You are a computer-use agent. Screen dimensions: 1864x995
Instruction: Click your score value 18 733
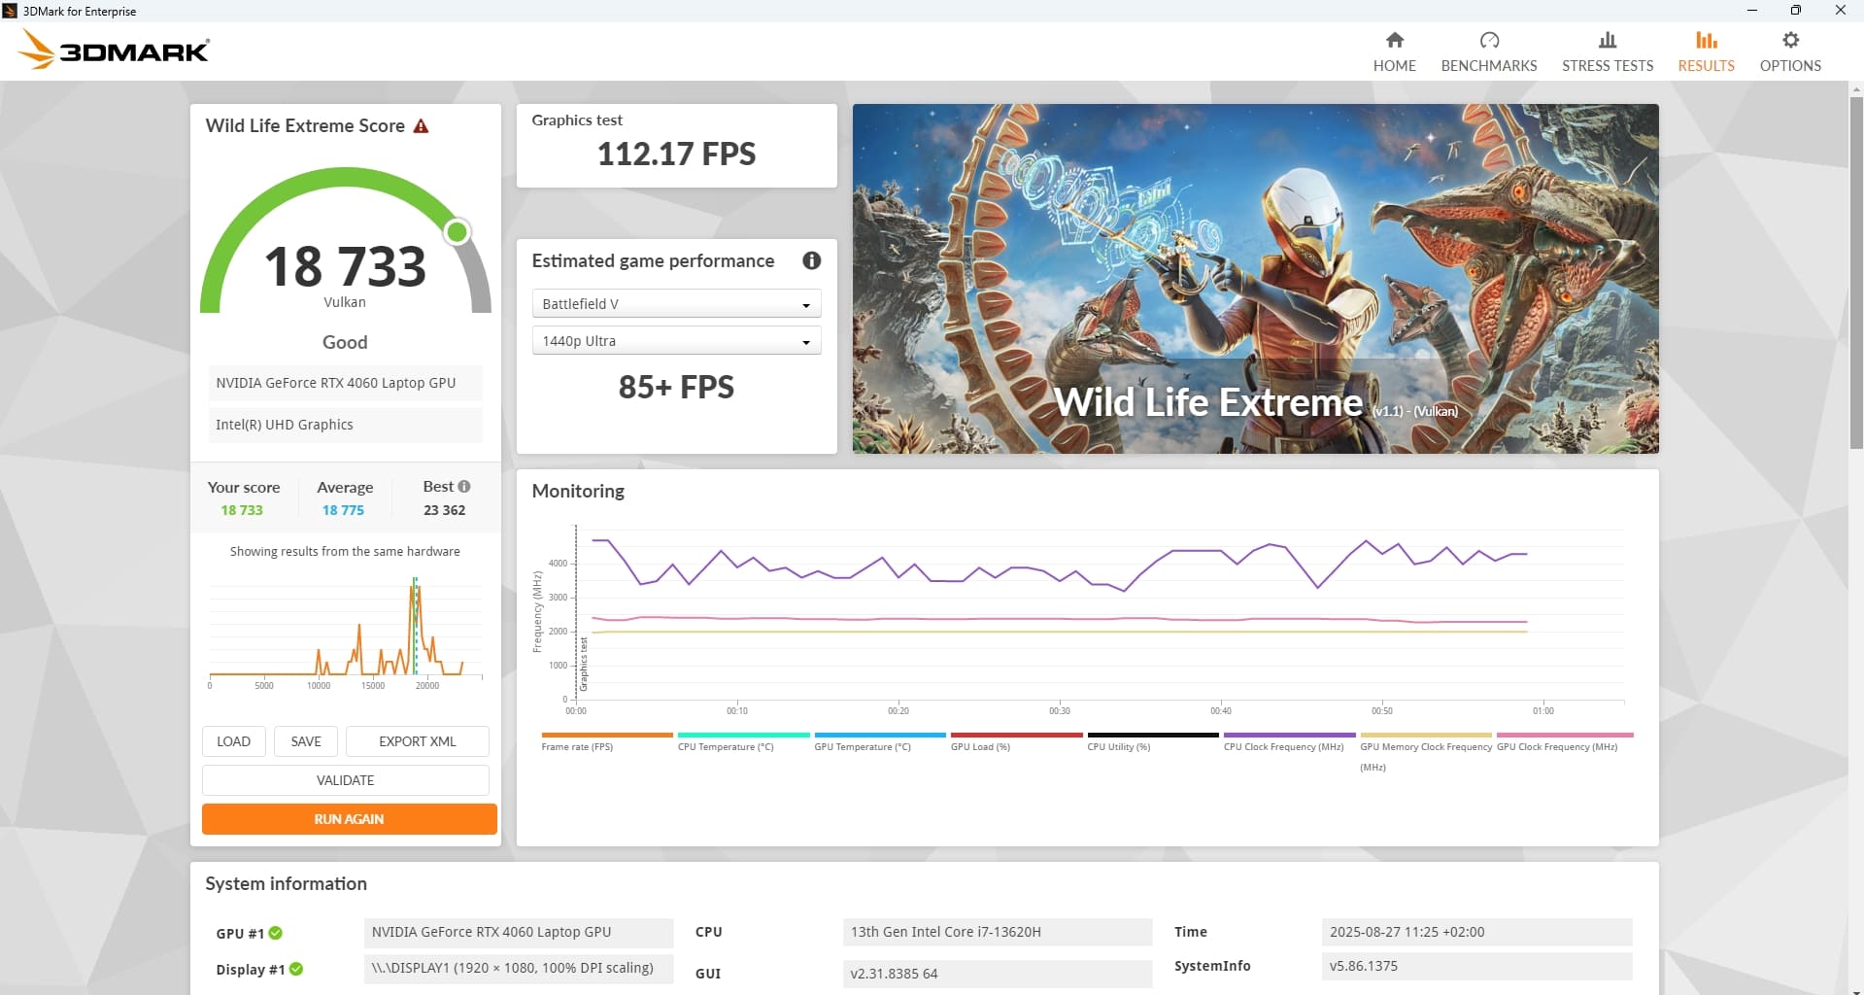(242, 510)
